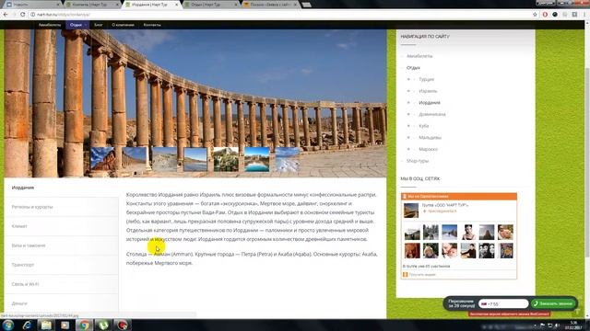Open the ООО «МАРТ ТУР» group link

[x=444, y=205]
